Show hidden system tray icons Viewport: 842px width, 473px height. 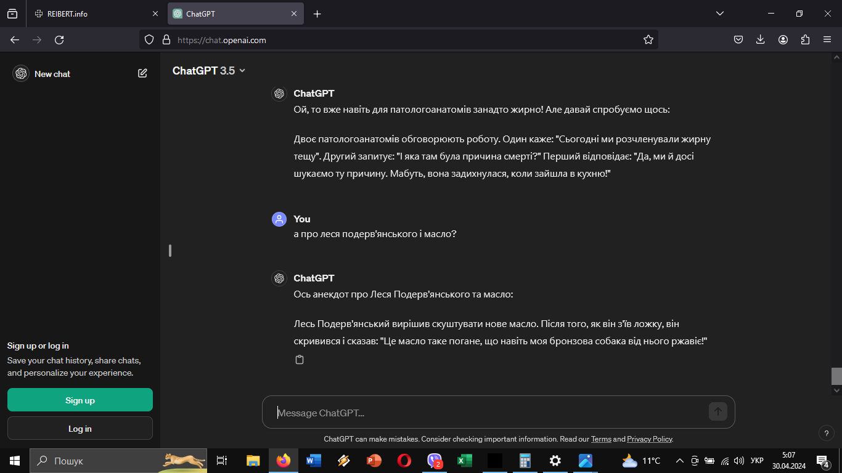tap(680, 461)
